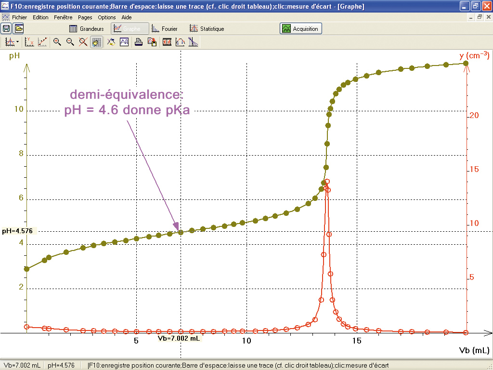Viewport: 493px width, 370px height.
Task: Open the Fenêtre menu
Action: tap(63, 17)
